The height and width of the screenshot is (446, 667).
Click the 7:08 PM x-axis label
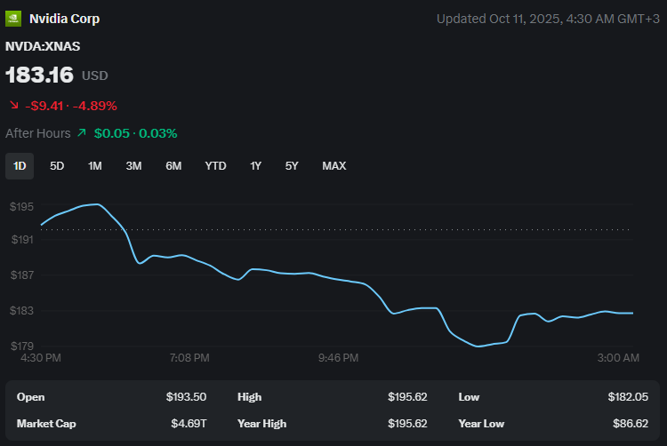189,358
